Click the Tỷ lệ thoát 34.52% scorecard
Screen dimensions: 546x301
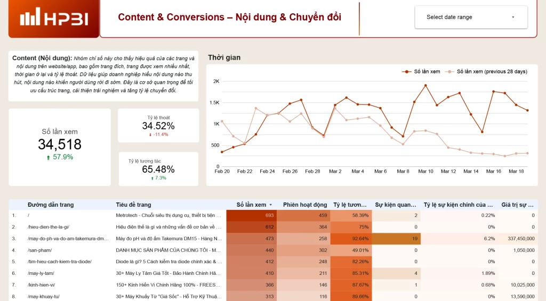click(158, 126)
